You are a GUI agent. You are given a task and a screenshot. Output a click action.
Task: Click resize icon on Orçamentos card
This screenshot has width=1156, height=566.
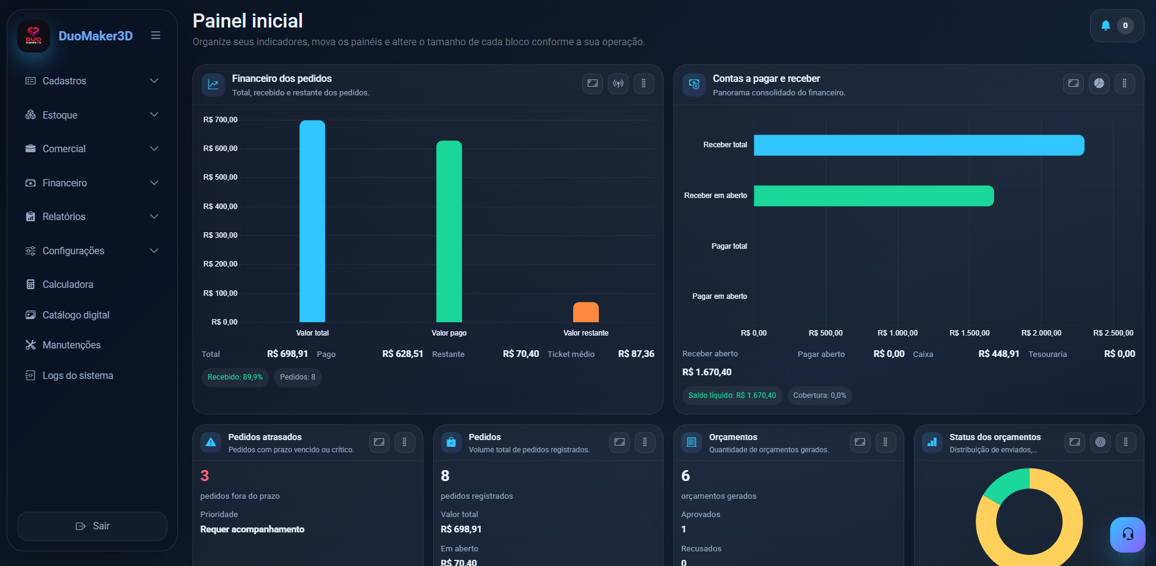tap(860, 443)
